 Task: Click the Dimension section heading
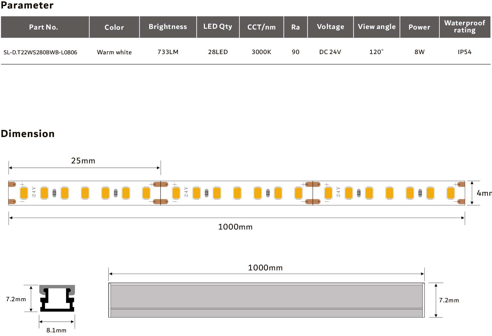(x=28, y=134)
